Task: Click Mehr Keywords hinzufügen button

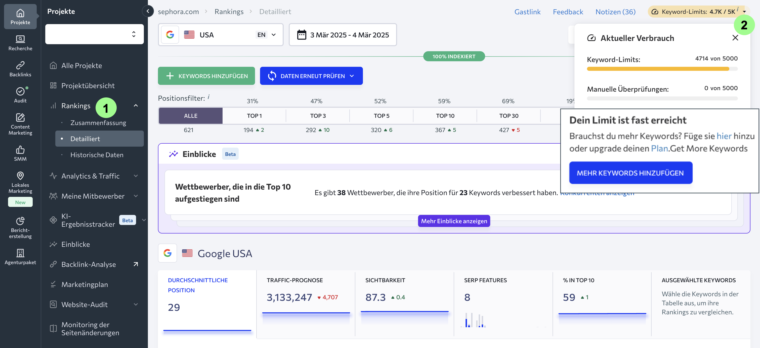Action: pos(630,173)
